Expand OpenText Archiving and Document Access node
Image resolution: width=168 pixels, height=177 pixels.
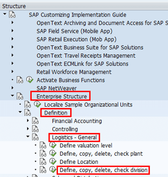tap(12, 23)
